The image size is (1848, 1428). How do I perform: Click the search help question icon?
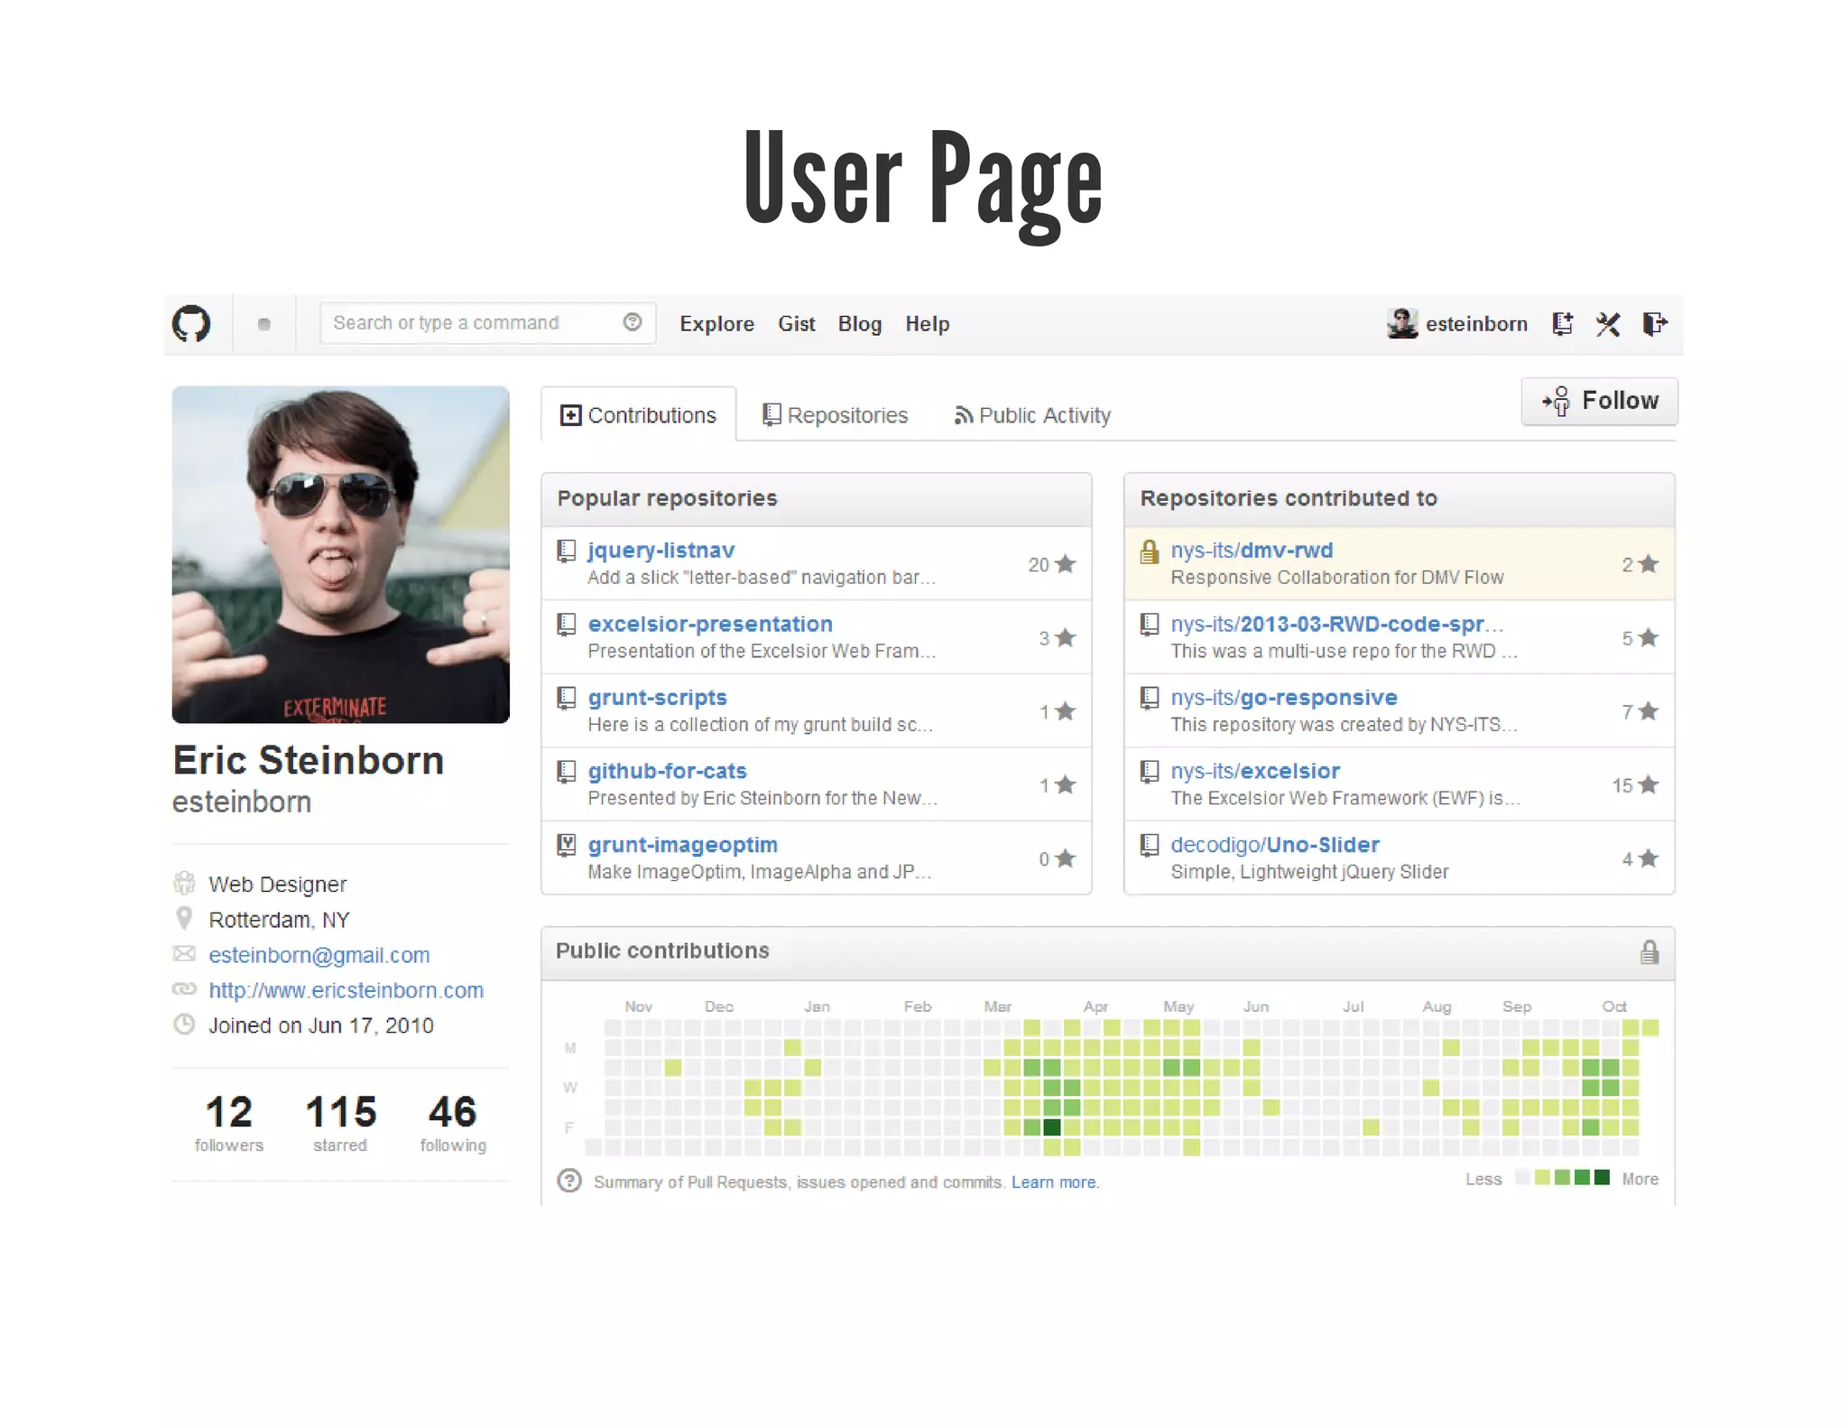[633, 322]
